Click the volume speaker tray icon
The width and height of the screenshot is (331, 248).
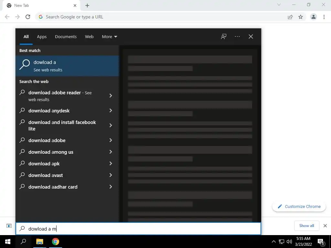point(289,242)
